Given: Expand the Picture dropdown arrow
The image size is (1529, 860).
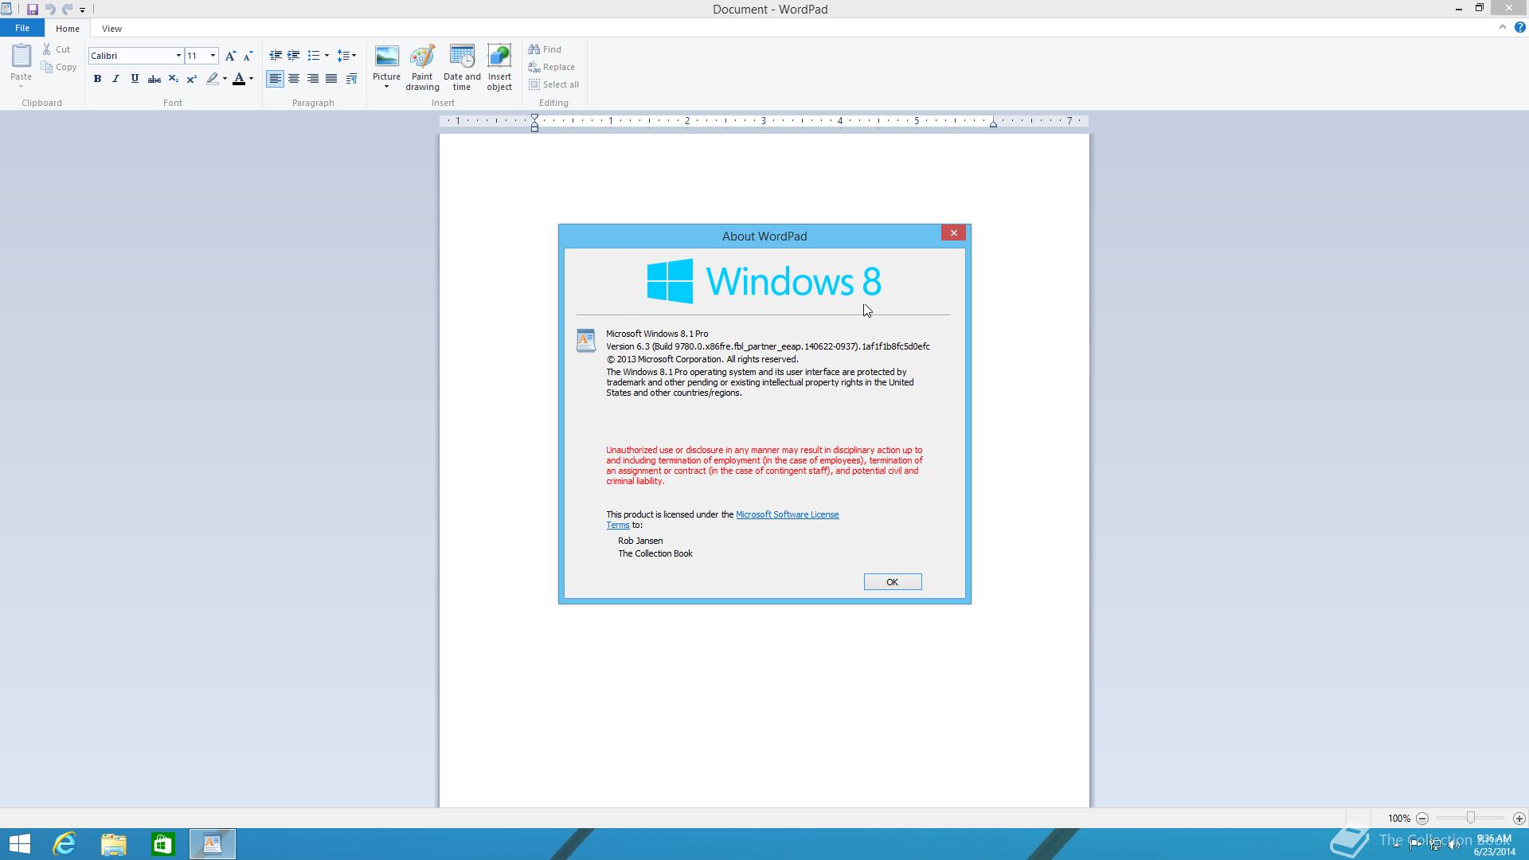Looking at the screenshot, I should coord(386,86).
